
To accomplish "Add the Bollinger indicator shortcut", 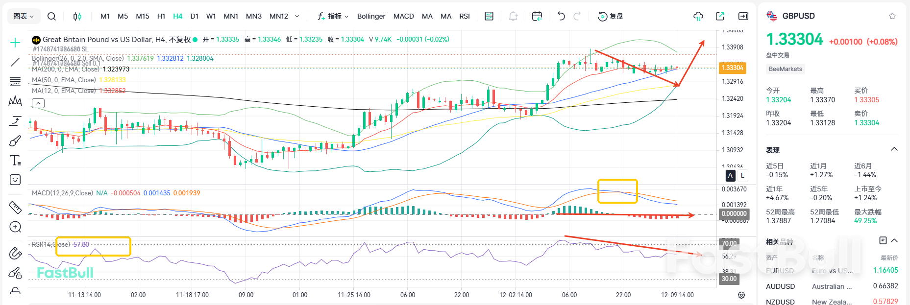I will coord(371,17).
